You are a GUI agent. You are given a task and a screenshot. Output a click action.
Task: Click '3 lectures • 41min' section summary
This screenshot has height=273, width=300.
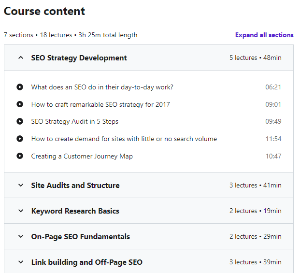point(256,185)
